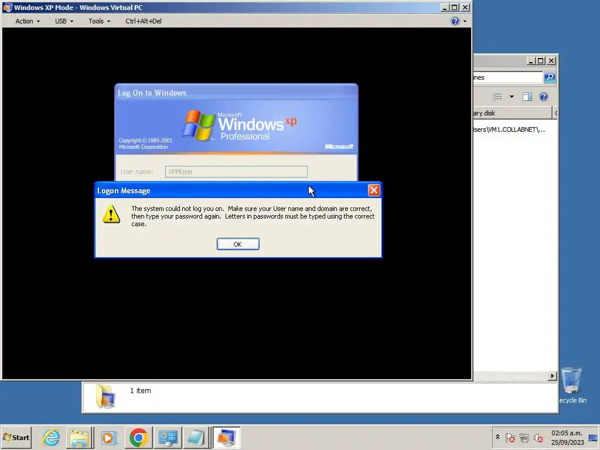Expand the help dropdown arrow in Virtual PC
600x450 pixels.
click(465, 22)
